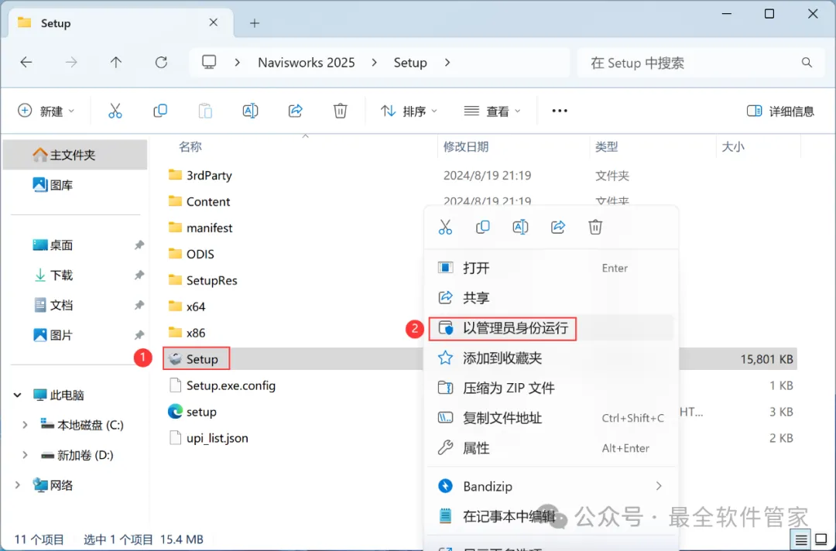Open the 查看 view dropdown
836x551 pixels.
tap(492, 111)
